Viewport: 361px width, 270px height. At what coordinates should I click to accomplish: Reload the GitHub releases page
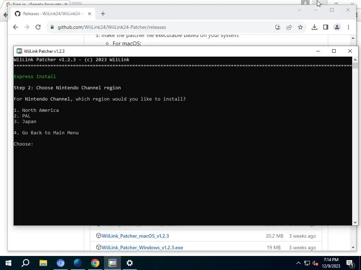click(x=38, y=27)
